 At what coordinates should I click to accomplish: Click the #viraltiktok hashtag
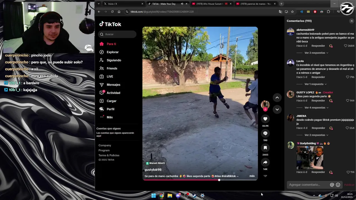tap(229, 176)
